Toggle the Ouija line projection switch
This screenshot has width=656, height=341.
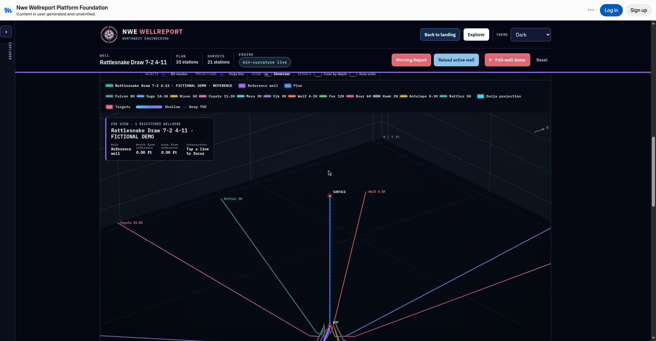point(223,74)
